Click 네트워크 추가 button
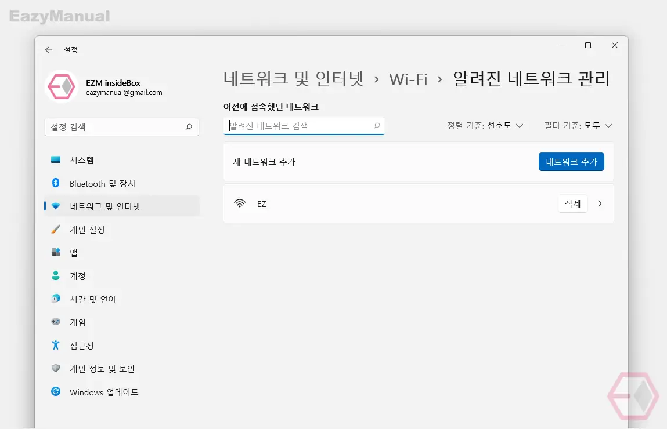 pyautogui.click(x=571, y=161)
